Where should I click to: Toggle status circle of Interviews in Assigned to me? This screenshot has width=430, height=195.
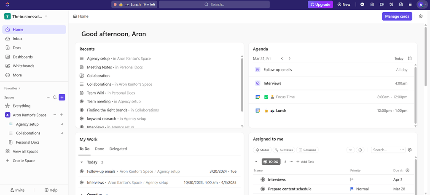click(263, 180)
